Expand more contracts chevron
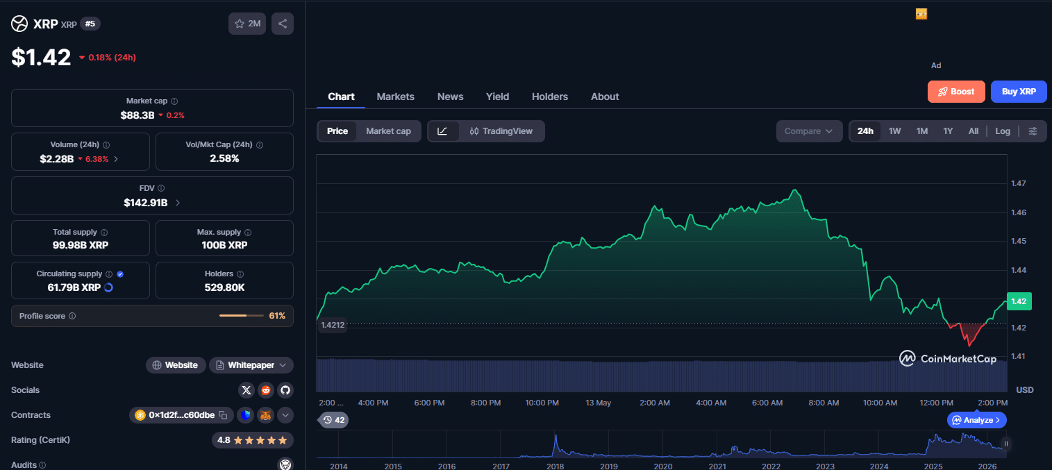The width and height of the screenshot is (1052, 470). pos(285,415)
